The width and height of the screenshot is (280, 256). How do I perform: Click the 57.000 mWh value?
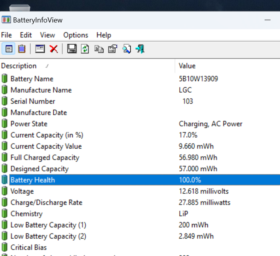point(198,168)
